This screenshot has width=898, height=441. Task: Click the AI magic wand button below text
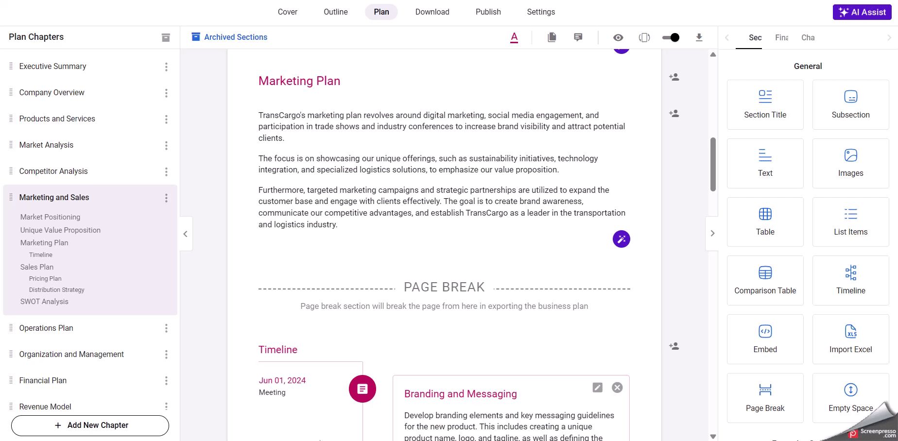click(621, 239)
